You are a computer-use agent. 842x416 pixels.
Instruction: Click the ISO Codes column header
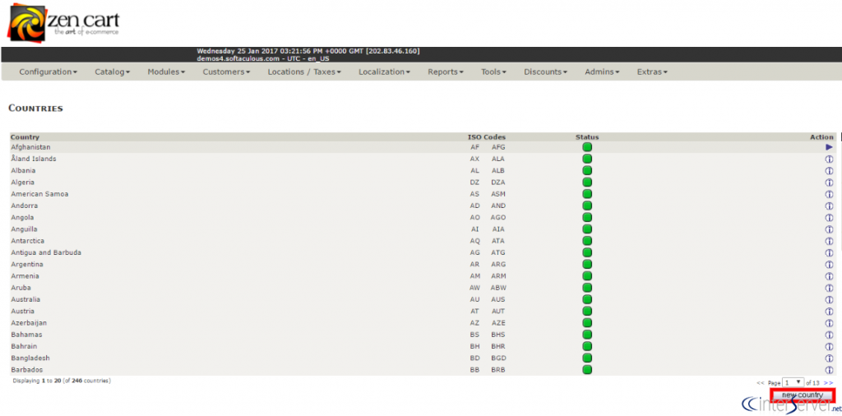point(487,136)
